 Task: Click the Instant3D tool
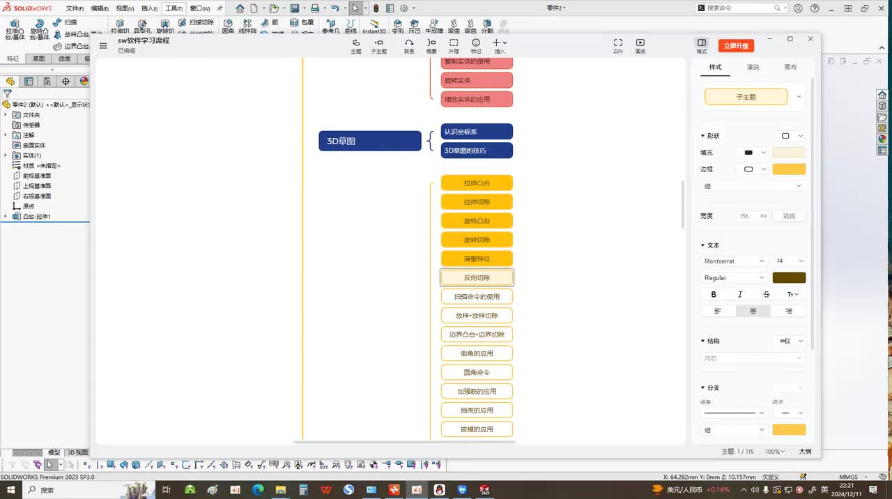click(x=374, y=26)
